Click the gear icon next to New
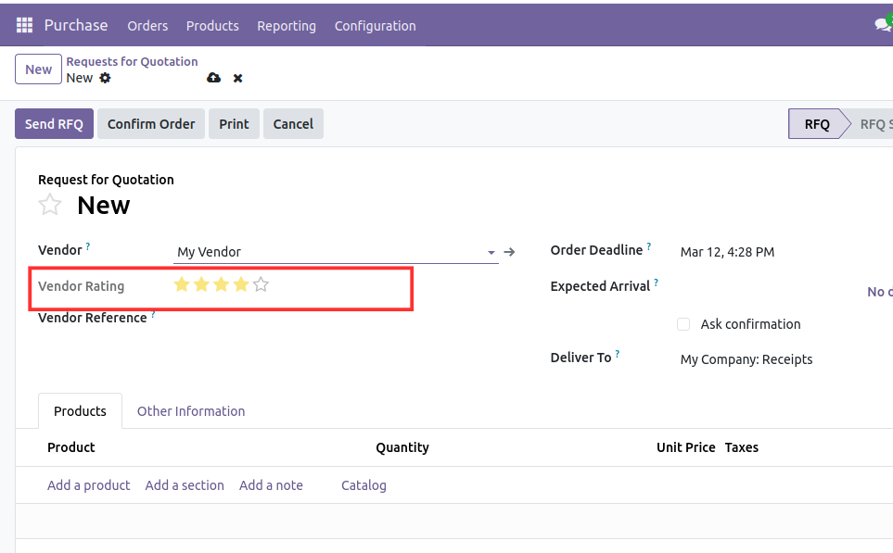893x553 pixels. click(105, 78)
